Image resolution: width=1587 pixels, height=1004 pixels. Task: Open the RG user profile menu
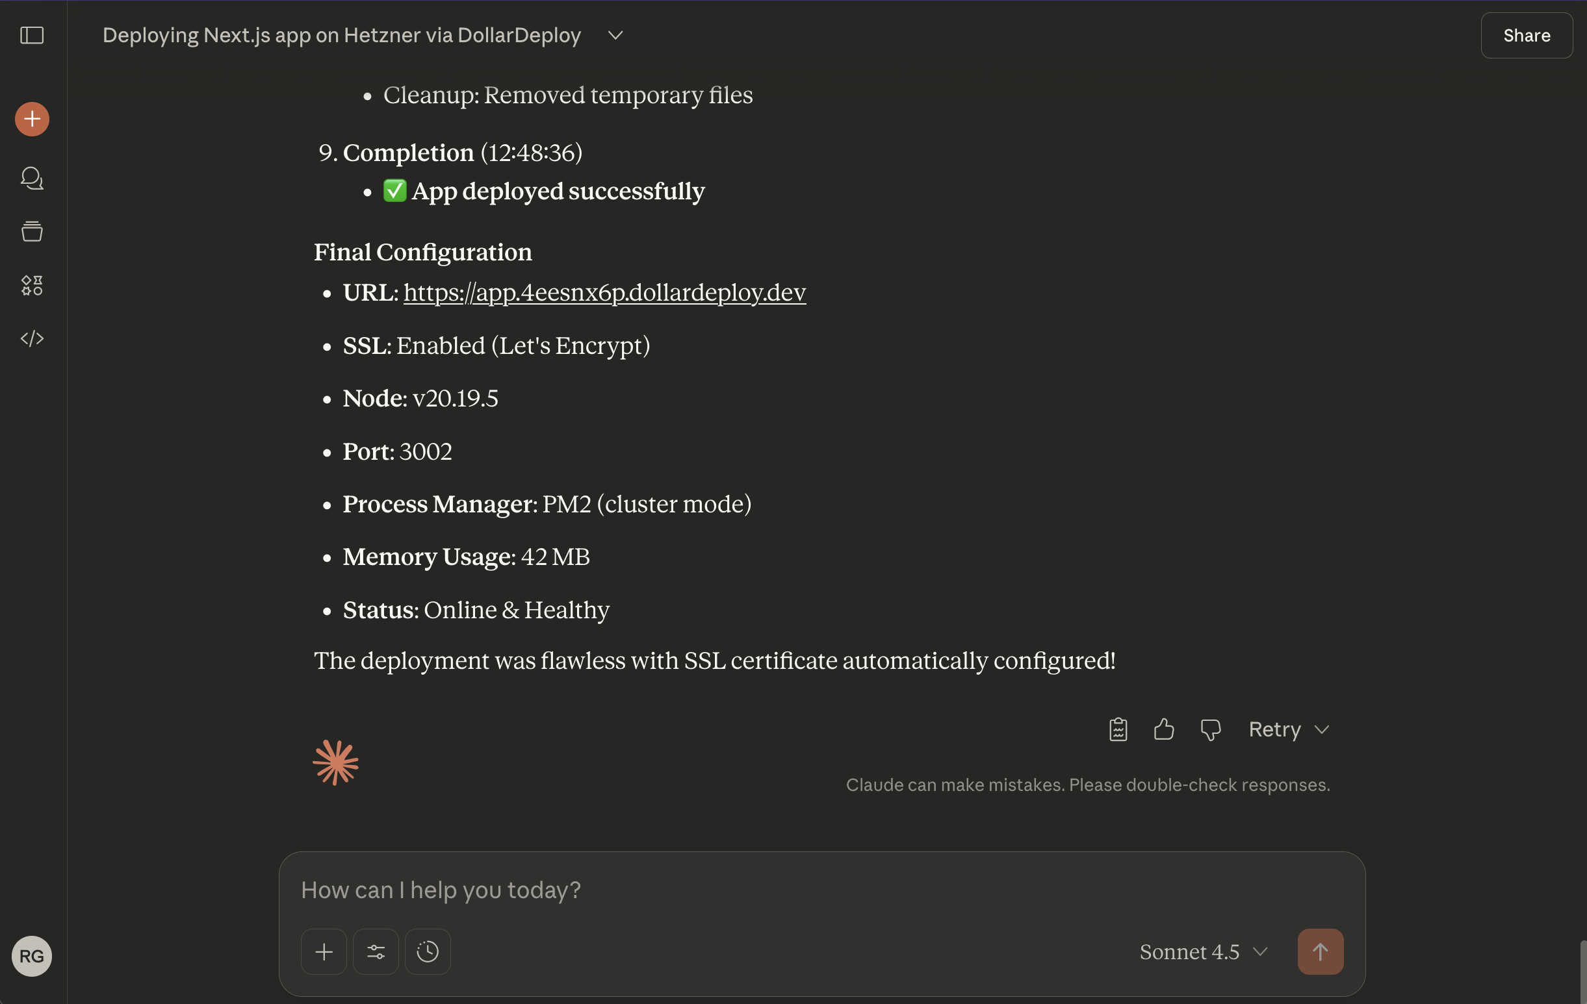coord(32,956)
